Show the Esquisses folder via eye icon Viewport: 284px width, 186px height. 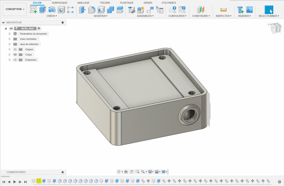(x=15, y=60)
